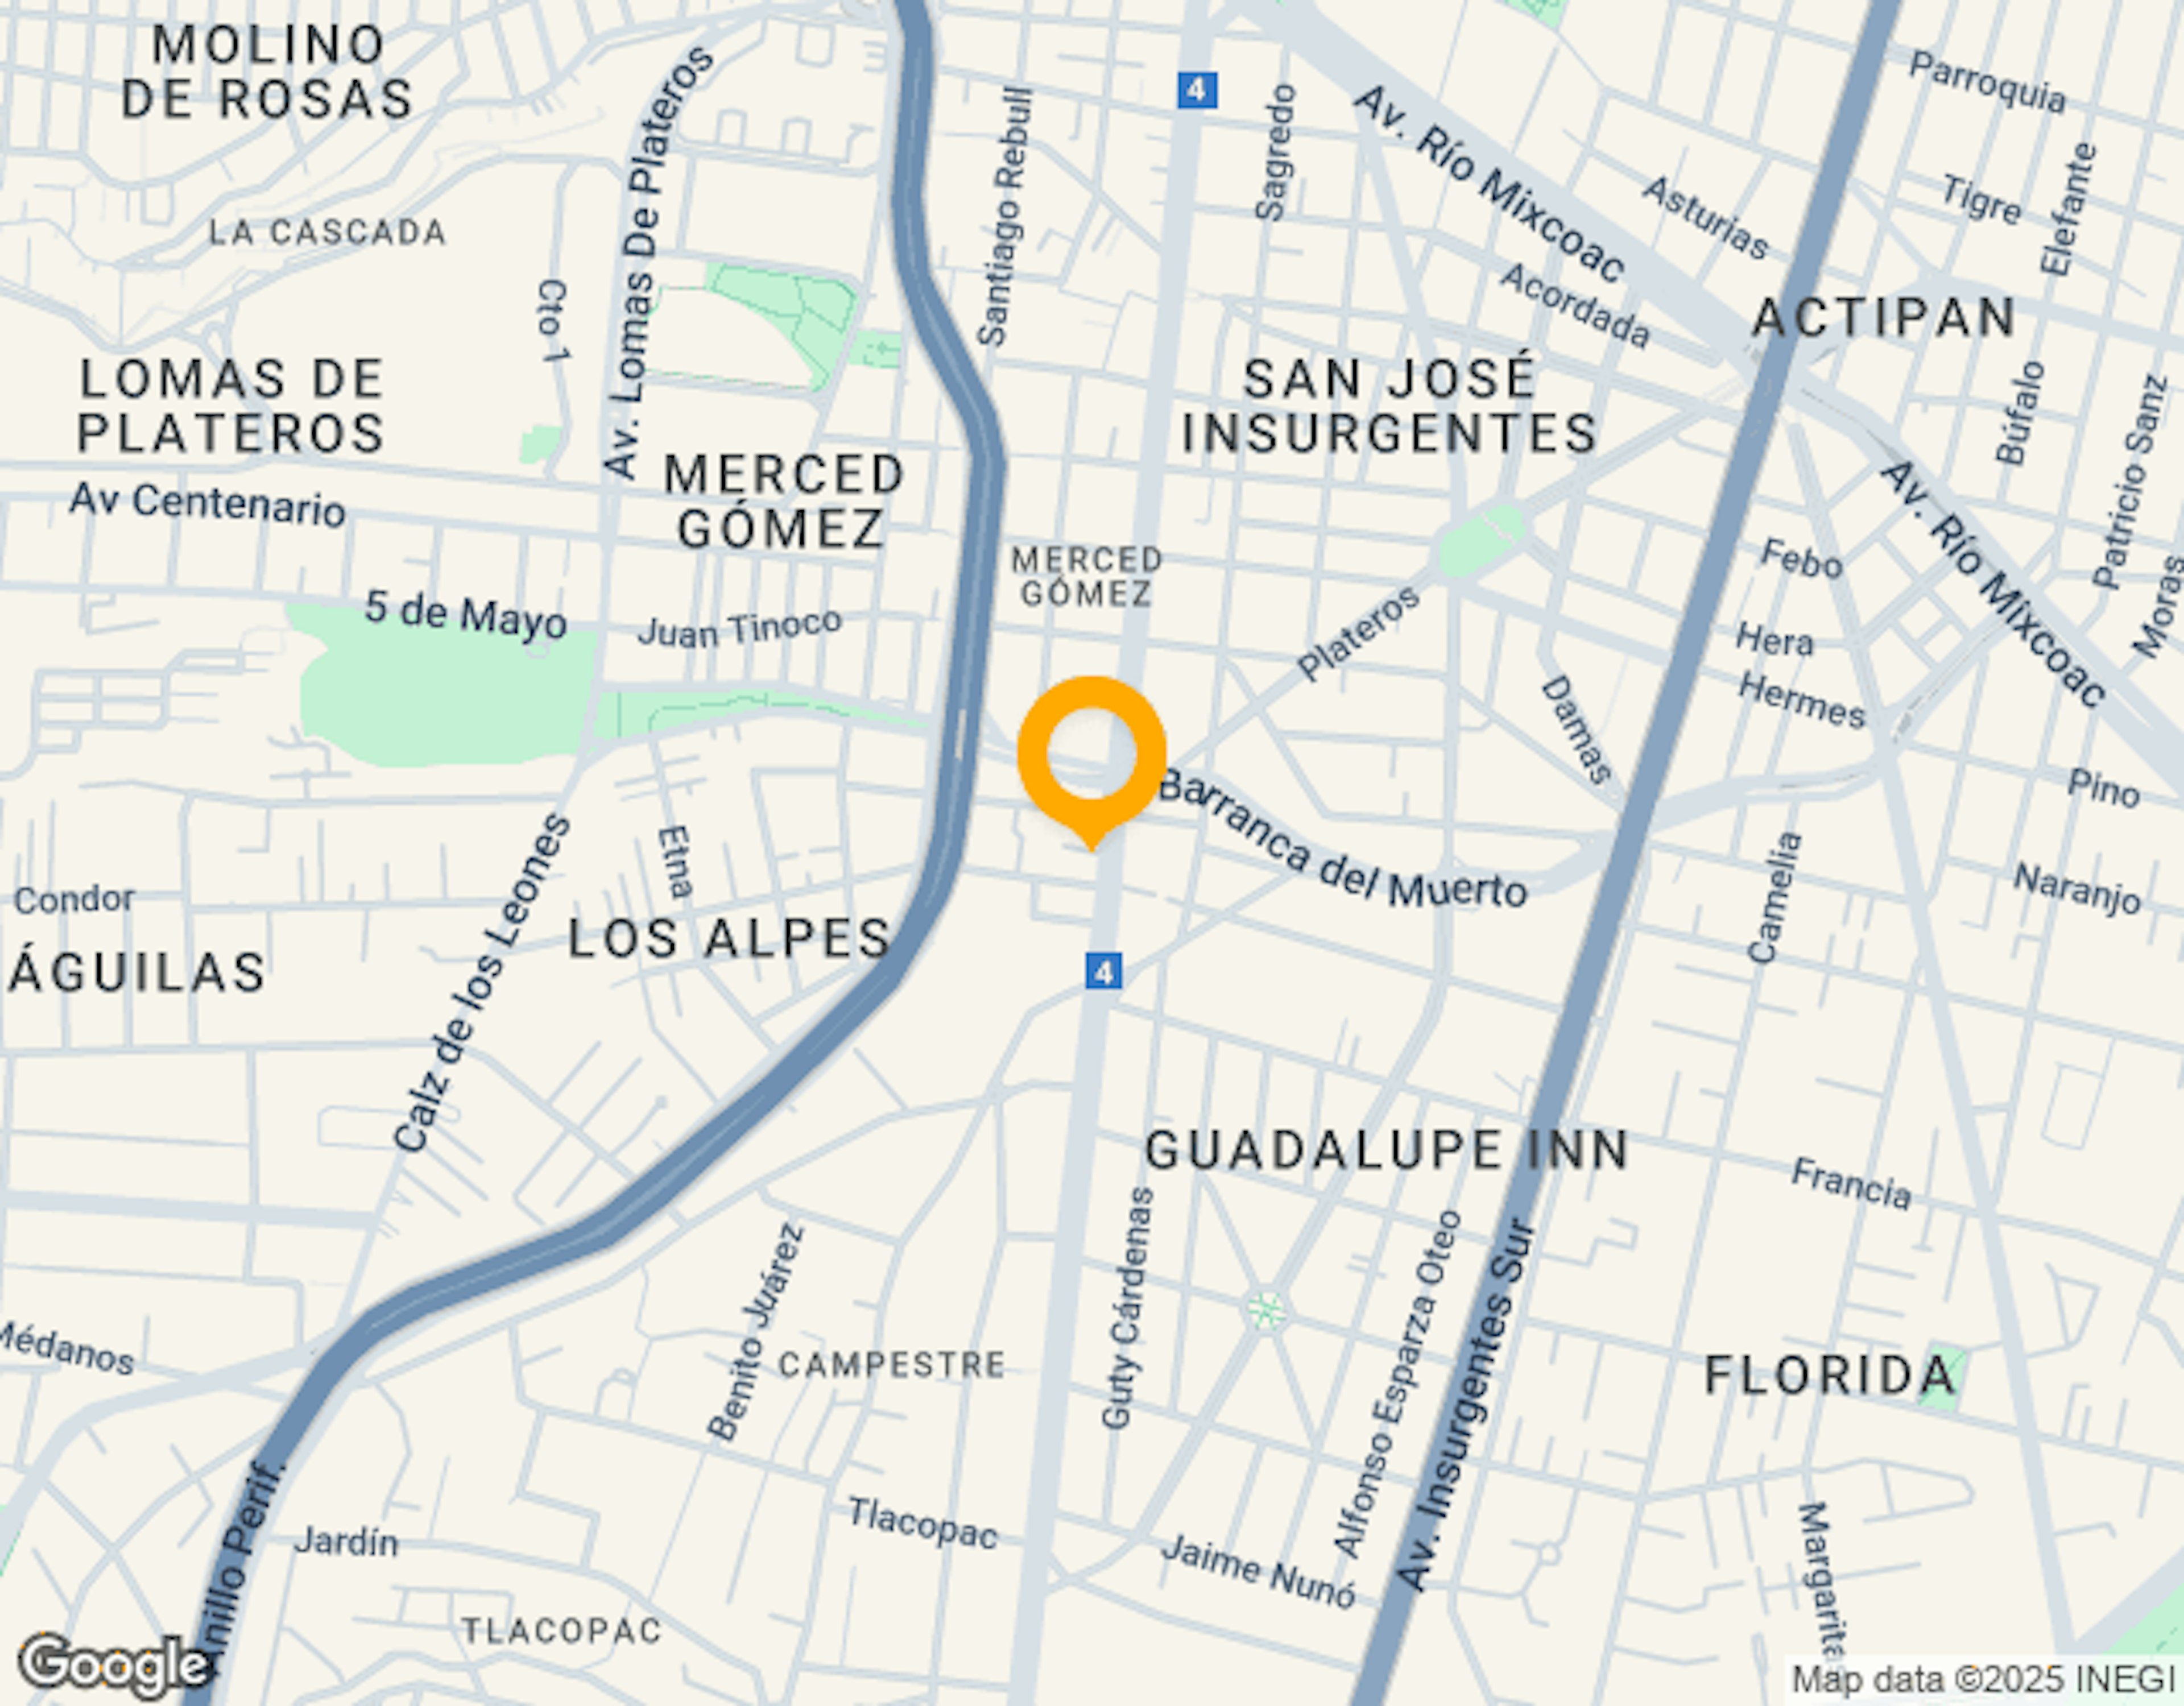Click the lower route 4 shield icon

(x=1104, y=971)
